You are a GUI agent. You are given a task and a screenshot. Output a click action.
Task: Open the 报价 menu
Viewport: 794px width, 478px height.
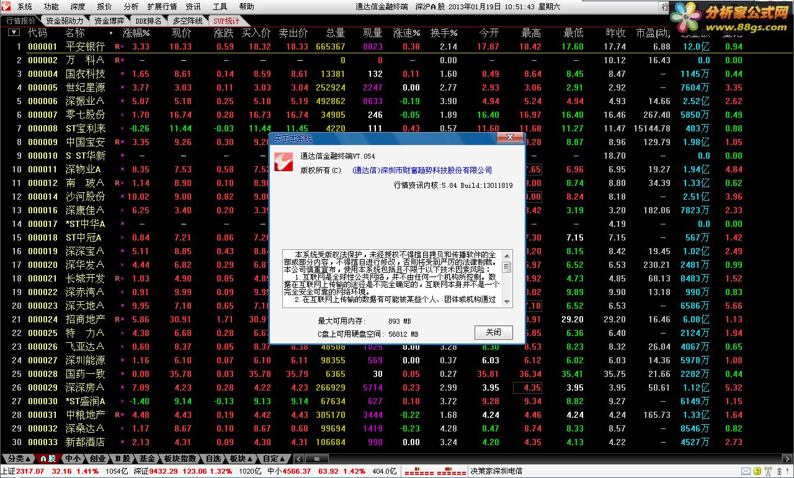[105, 7]
